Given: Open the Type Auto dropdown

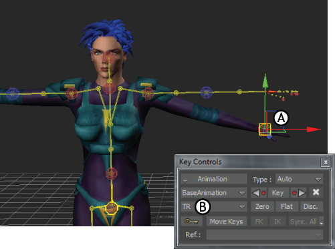Looking at the screenshot, I should 299,179.
